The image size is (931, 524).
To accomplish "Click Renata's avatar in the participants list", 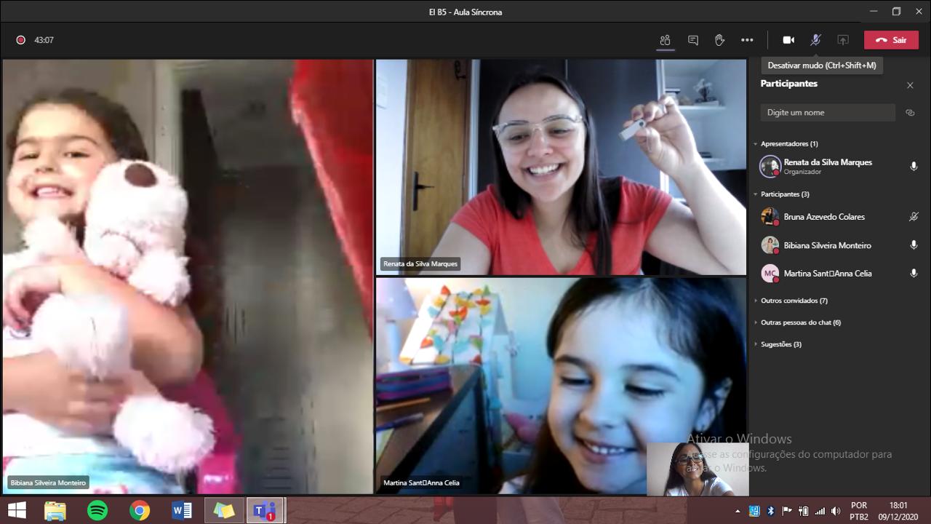I will click(x=770, y=167).
